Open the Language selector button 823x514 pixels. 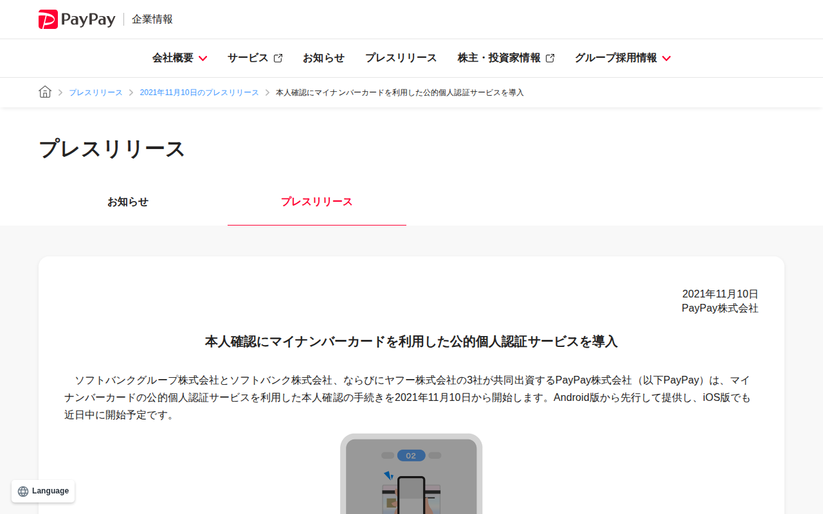click(43, 491)
